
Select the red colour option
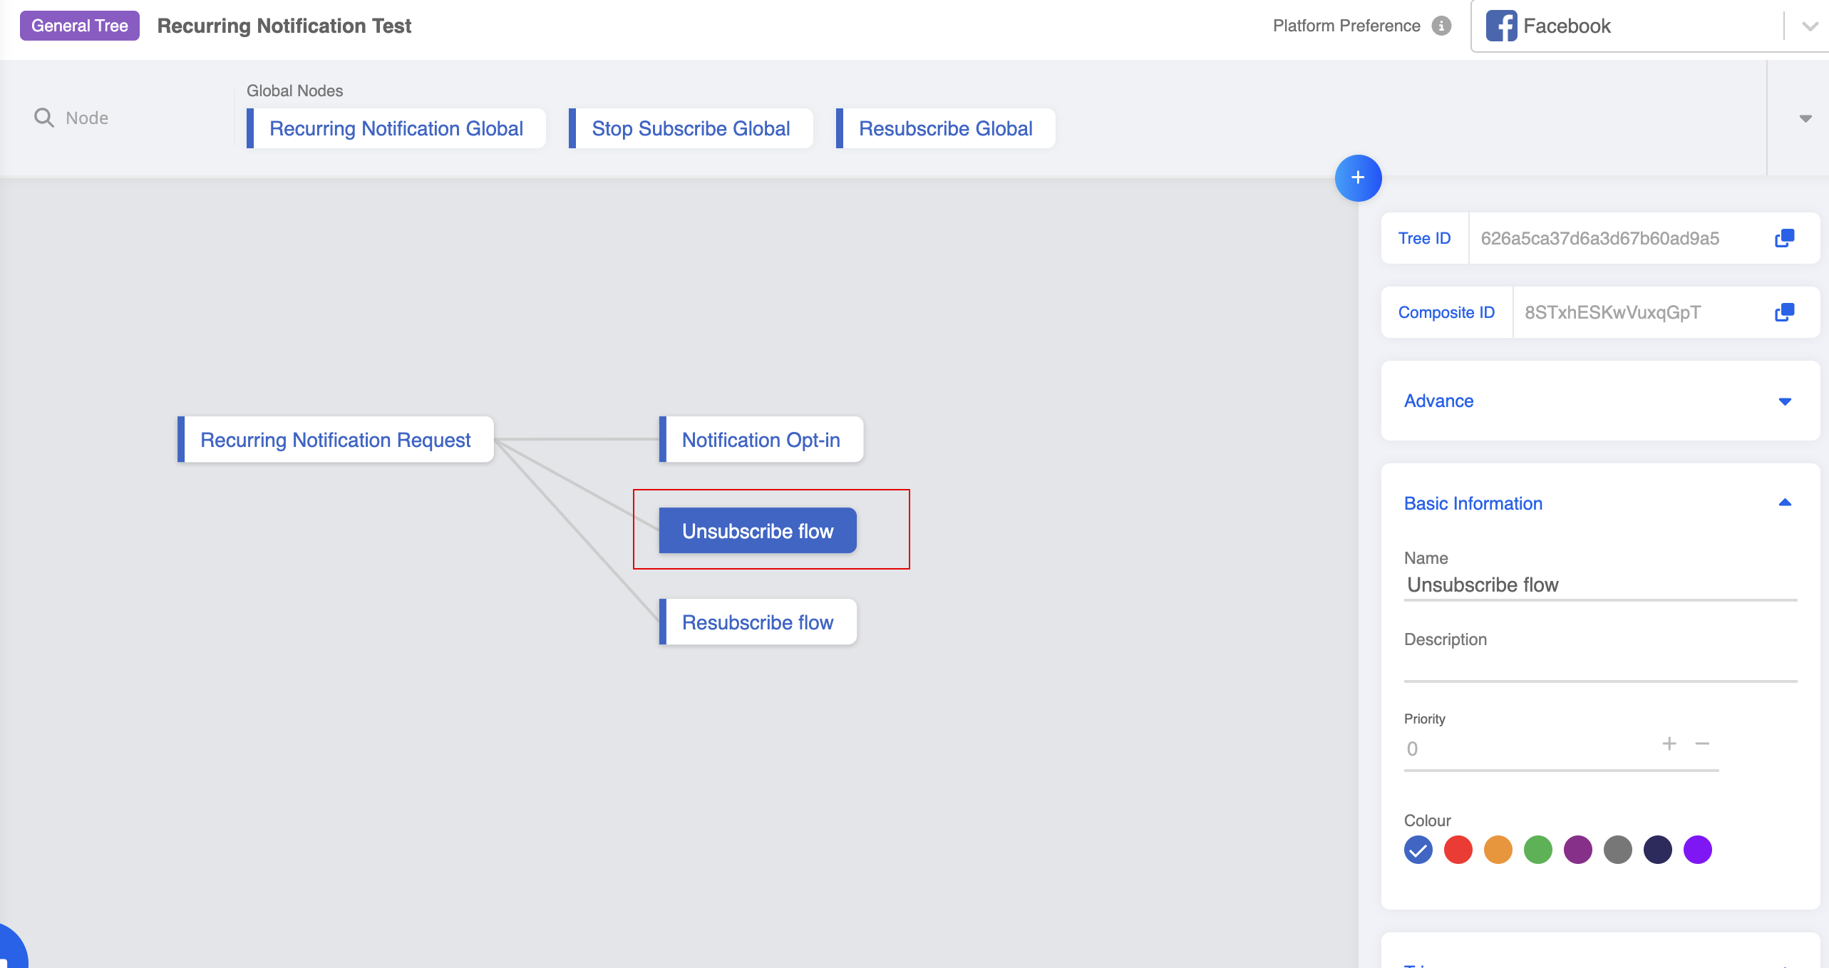(1458, 850)
